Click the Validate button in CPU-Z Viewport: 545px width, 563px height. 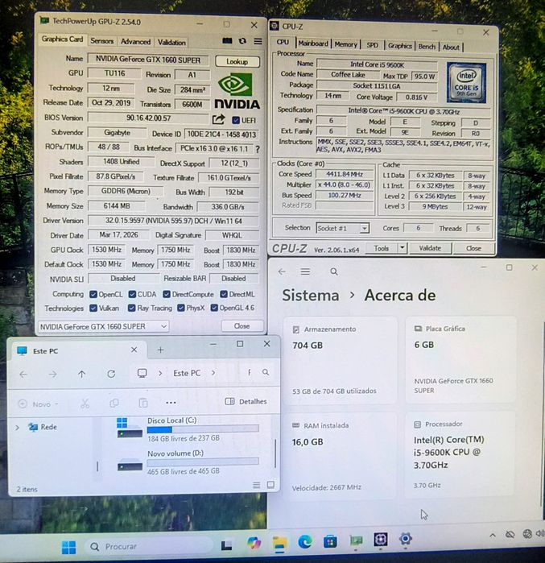430,248
